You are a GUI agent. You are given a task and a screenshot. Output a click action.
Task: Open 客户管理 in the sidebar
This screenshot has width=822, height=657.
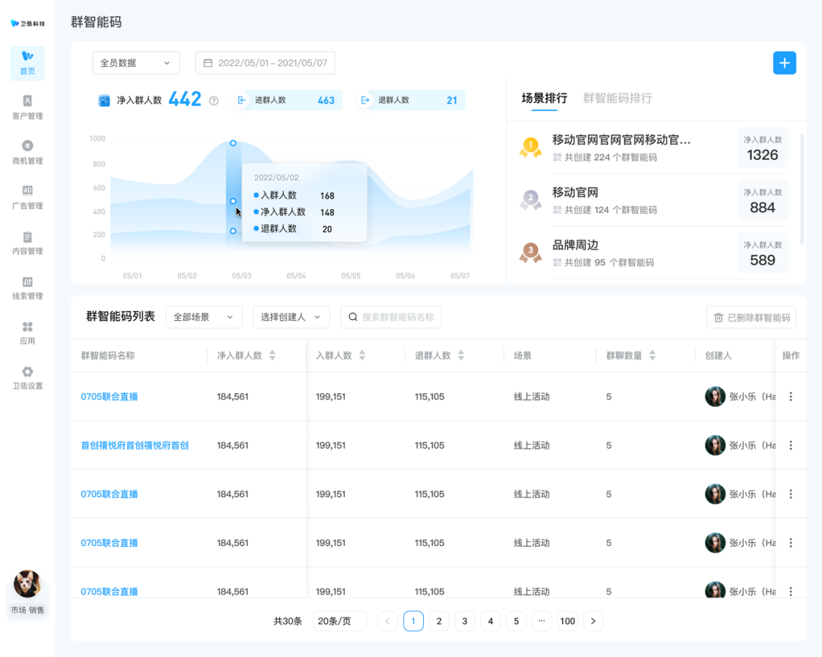pos(27,107)
